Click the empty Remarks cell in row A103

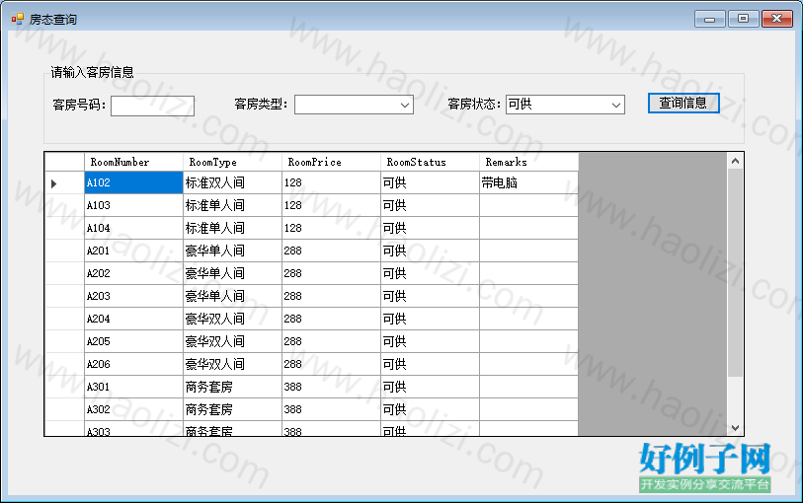tap(529, 205)
